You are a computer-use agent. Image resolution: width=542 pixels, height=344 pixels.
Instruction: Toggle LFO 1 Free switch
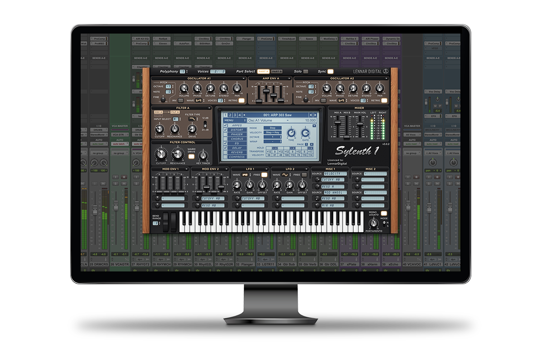(265, 175)
